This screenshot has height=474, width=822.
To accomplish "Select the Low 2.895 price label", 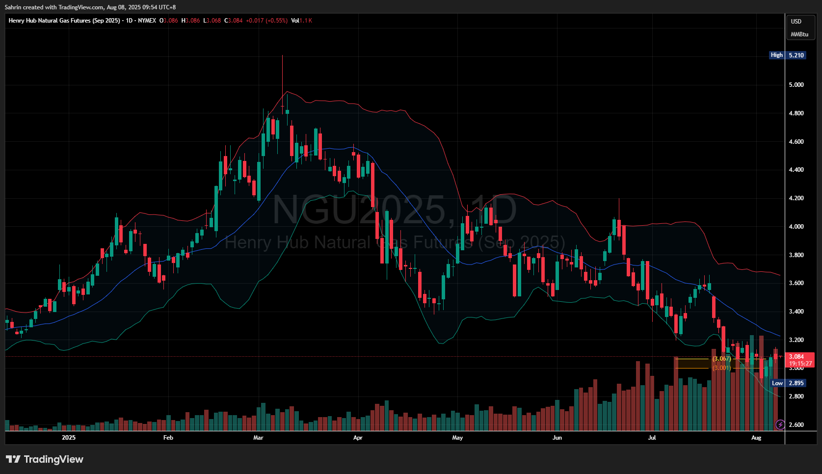I will [788, 383].
